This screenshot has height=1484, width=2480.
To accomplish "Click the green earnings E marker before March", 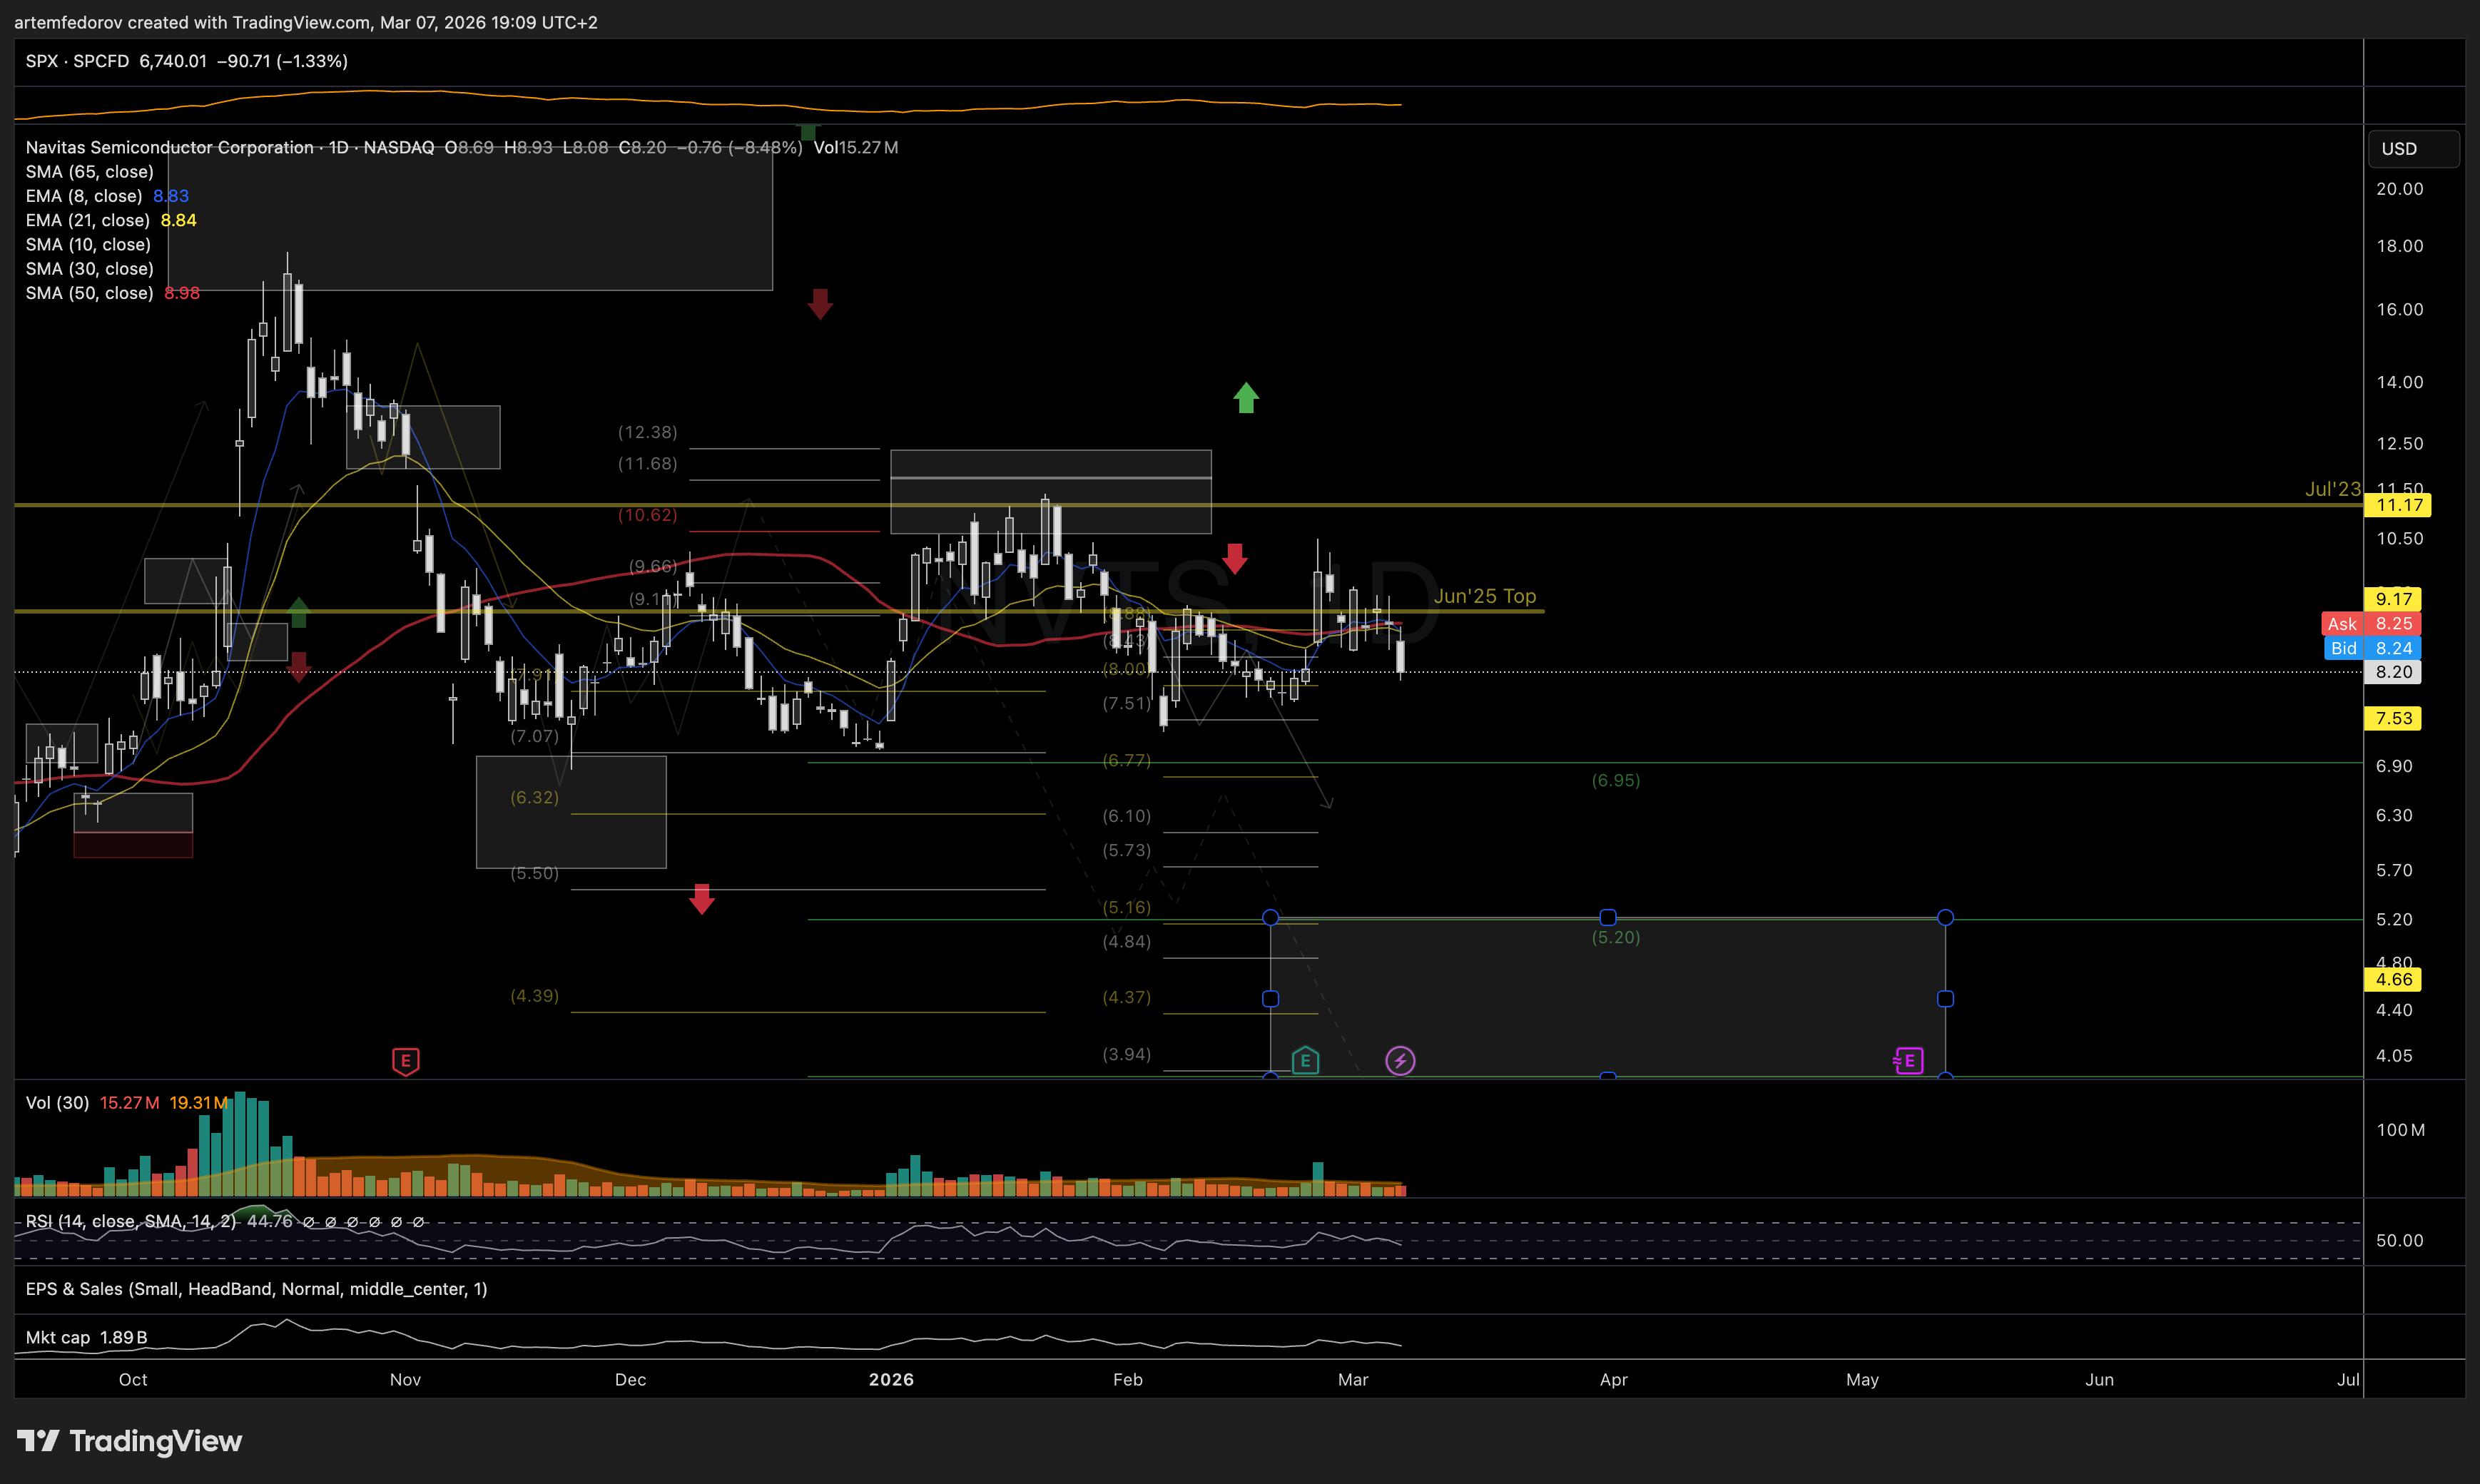I will click(x=1305, y=1061).
